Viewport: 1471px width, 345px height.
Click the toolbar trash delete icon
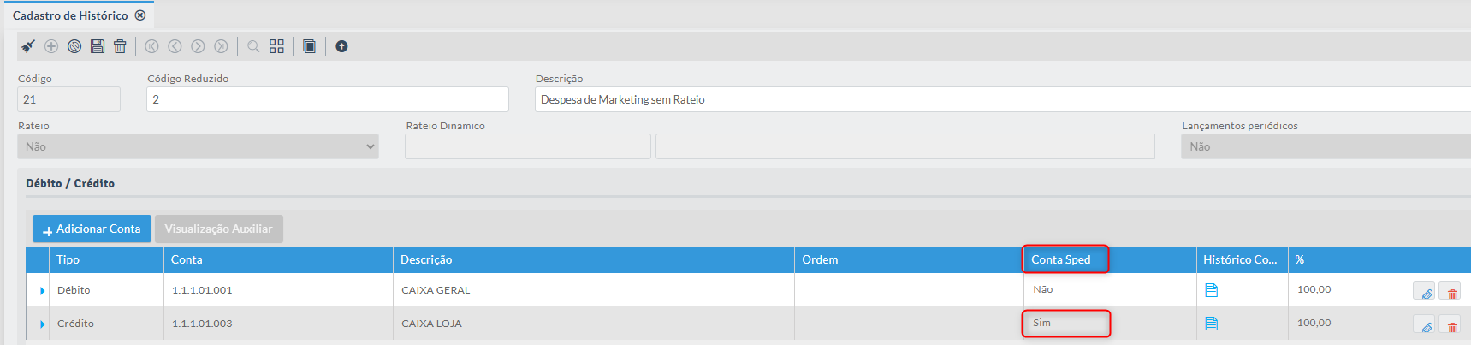tap(120, 46)
